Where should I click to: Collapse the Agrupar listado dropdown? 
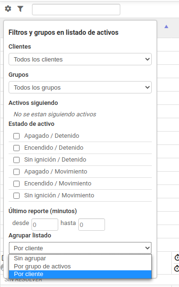click(80, 248)
